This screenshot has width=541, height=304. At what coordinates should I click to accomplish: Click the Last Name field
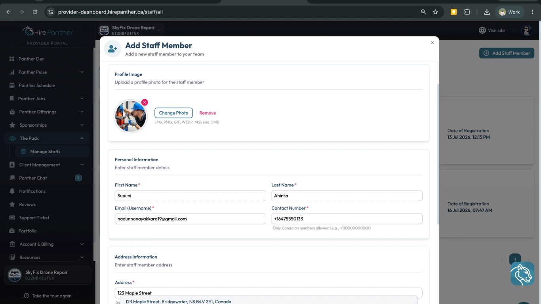tap(347, 196)
